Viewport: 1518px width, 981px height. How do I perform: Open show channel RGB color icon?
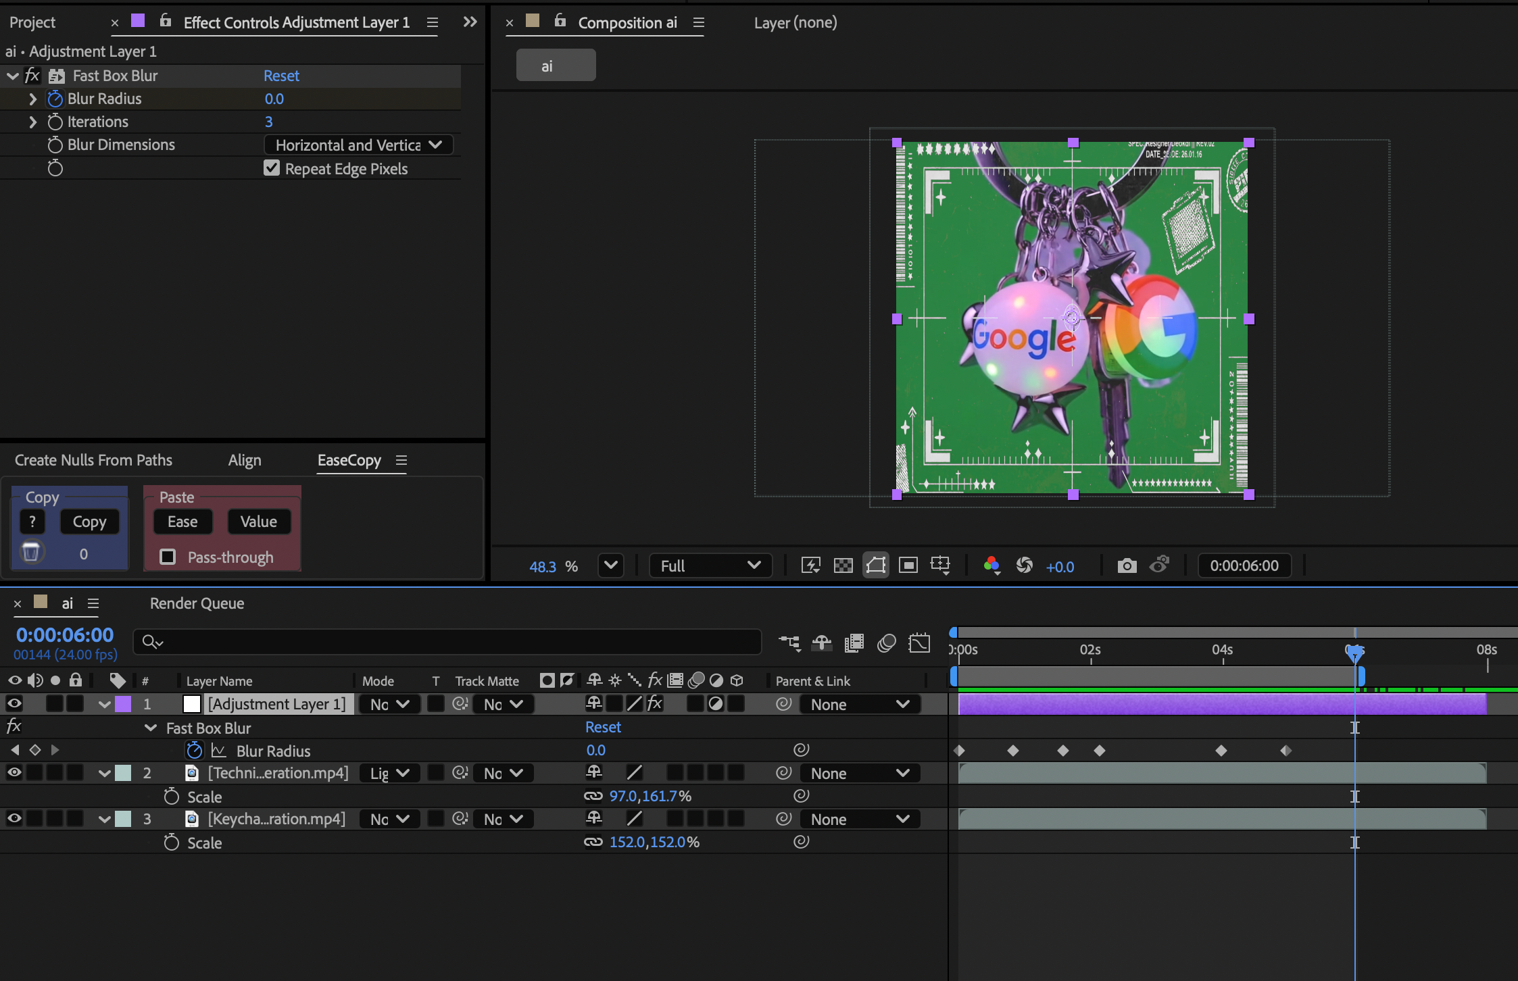[991, 566]
